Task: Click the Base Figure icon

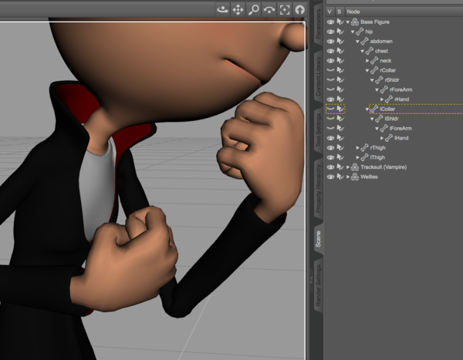Action: click(x=355, y=22)
